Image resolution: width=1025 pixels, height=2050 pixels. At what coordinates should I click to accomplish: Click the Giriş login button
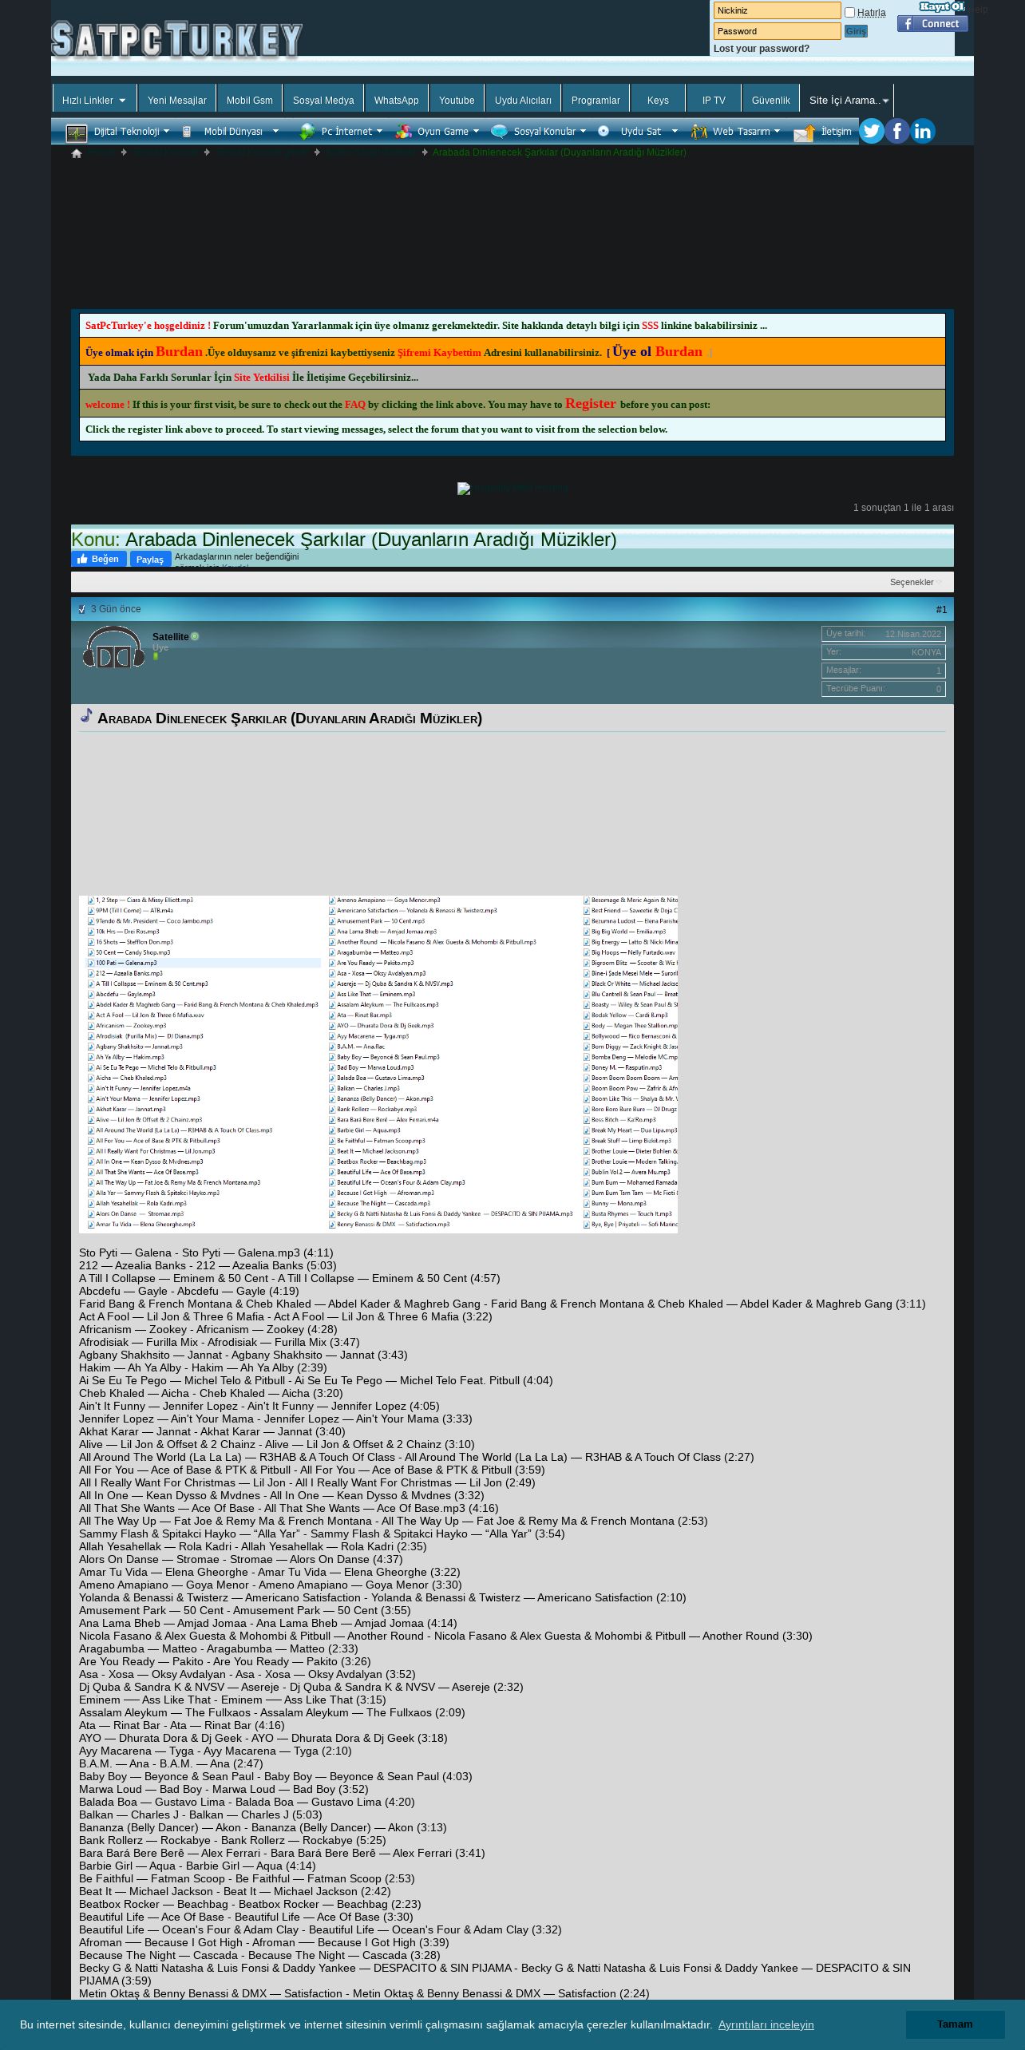pyautogui.click(x=856, y=31)
